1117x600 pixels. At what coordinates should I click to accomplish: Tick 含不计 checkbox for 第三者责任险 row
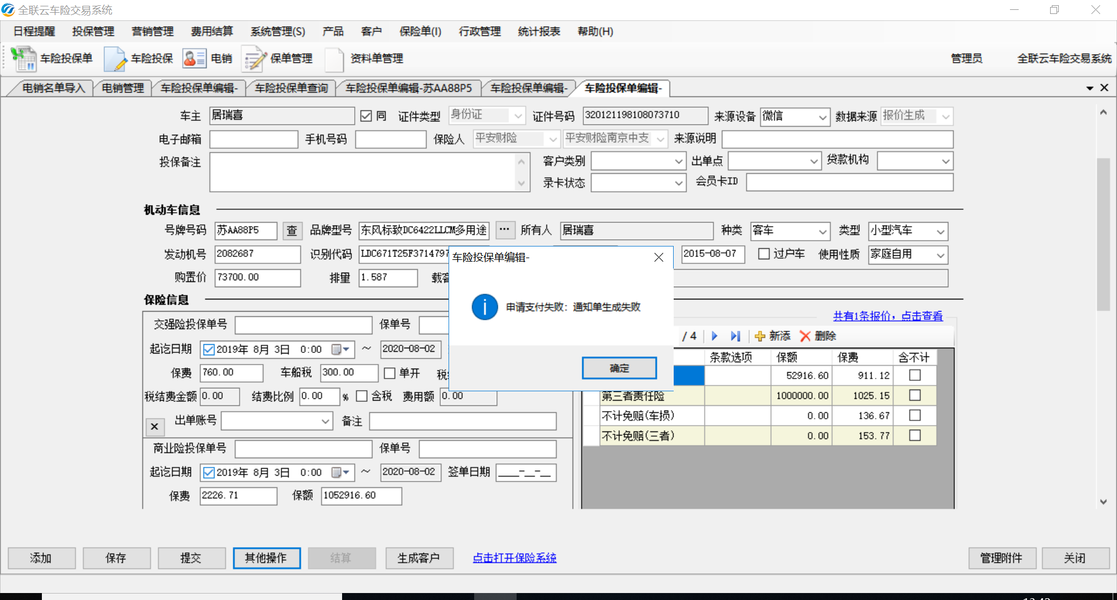pos(915,395)
